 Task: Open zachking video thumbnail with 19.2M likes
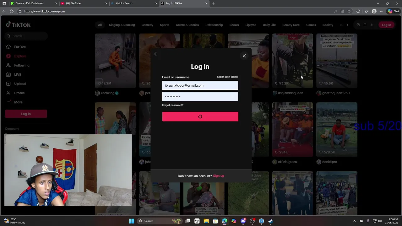click(x=115, y=61)
